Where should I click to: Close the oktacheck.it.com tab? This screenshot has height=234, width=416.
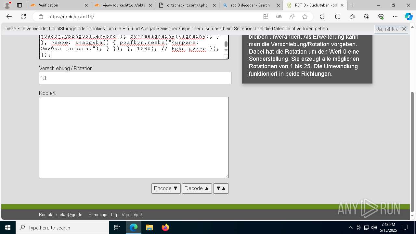(x=214, y=5)
